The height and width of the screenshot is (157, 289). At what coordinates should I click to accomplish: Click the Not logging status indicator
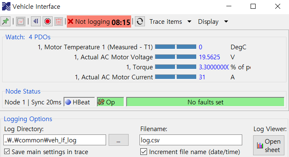99,22
